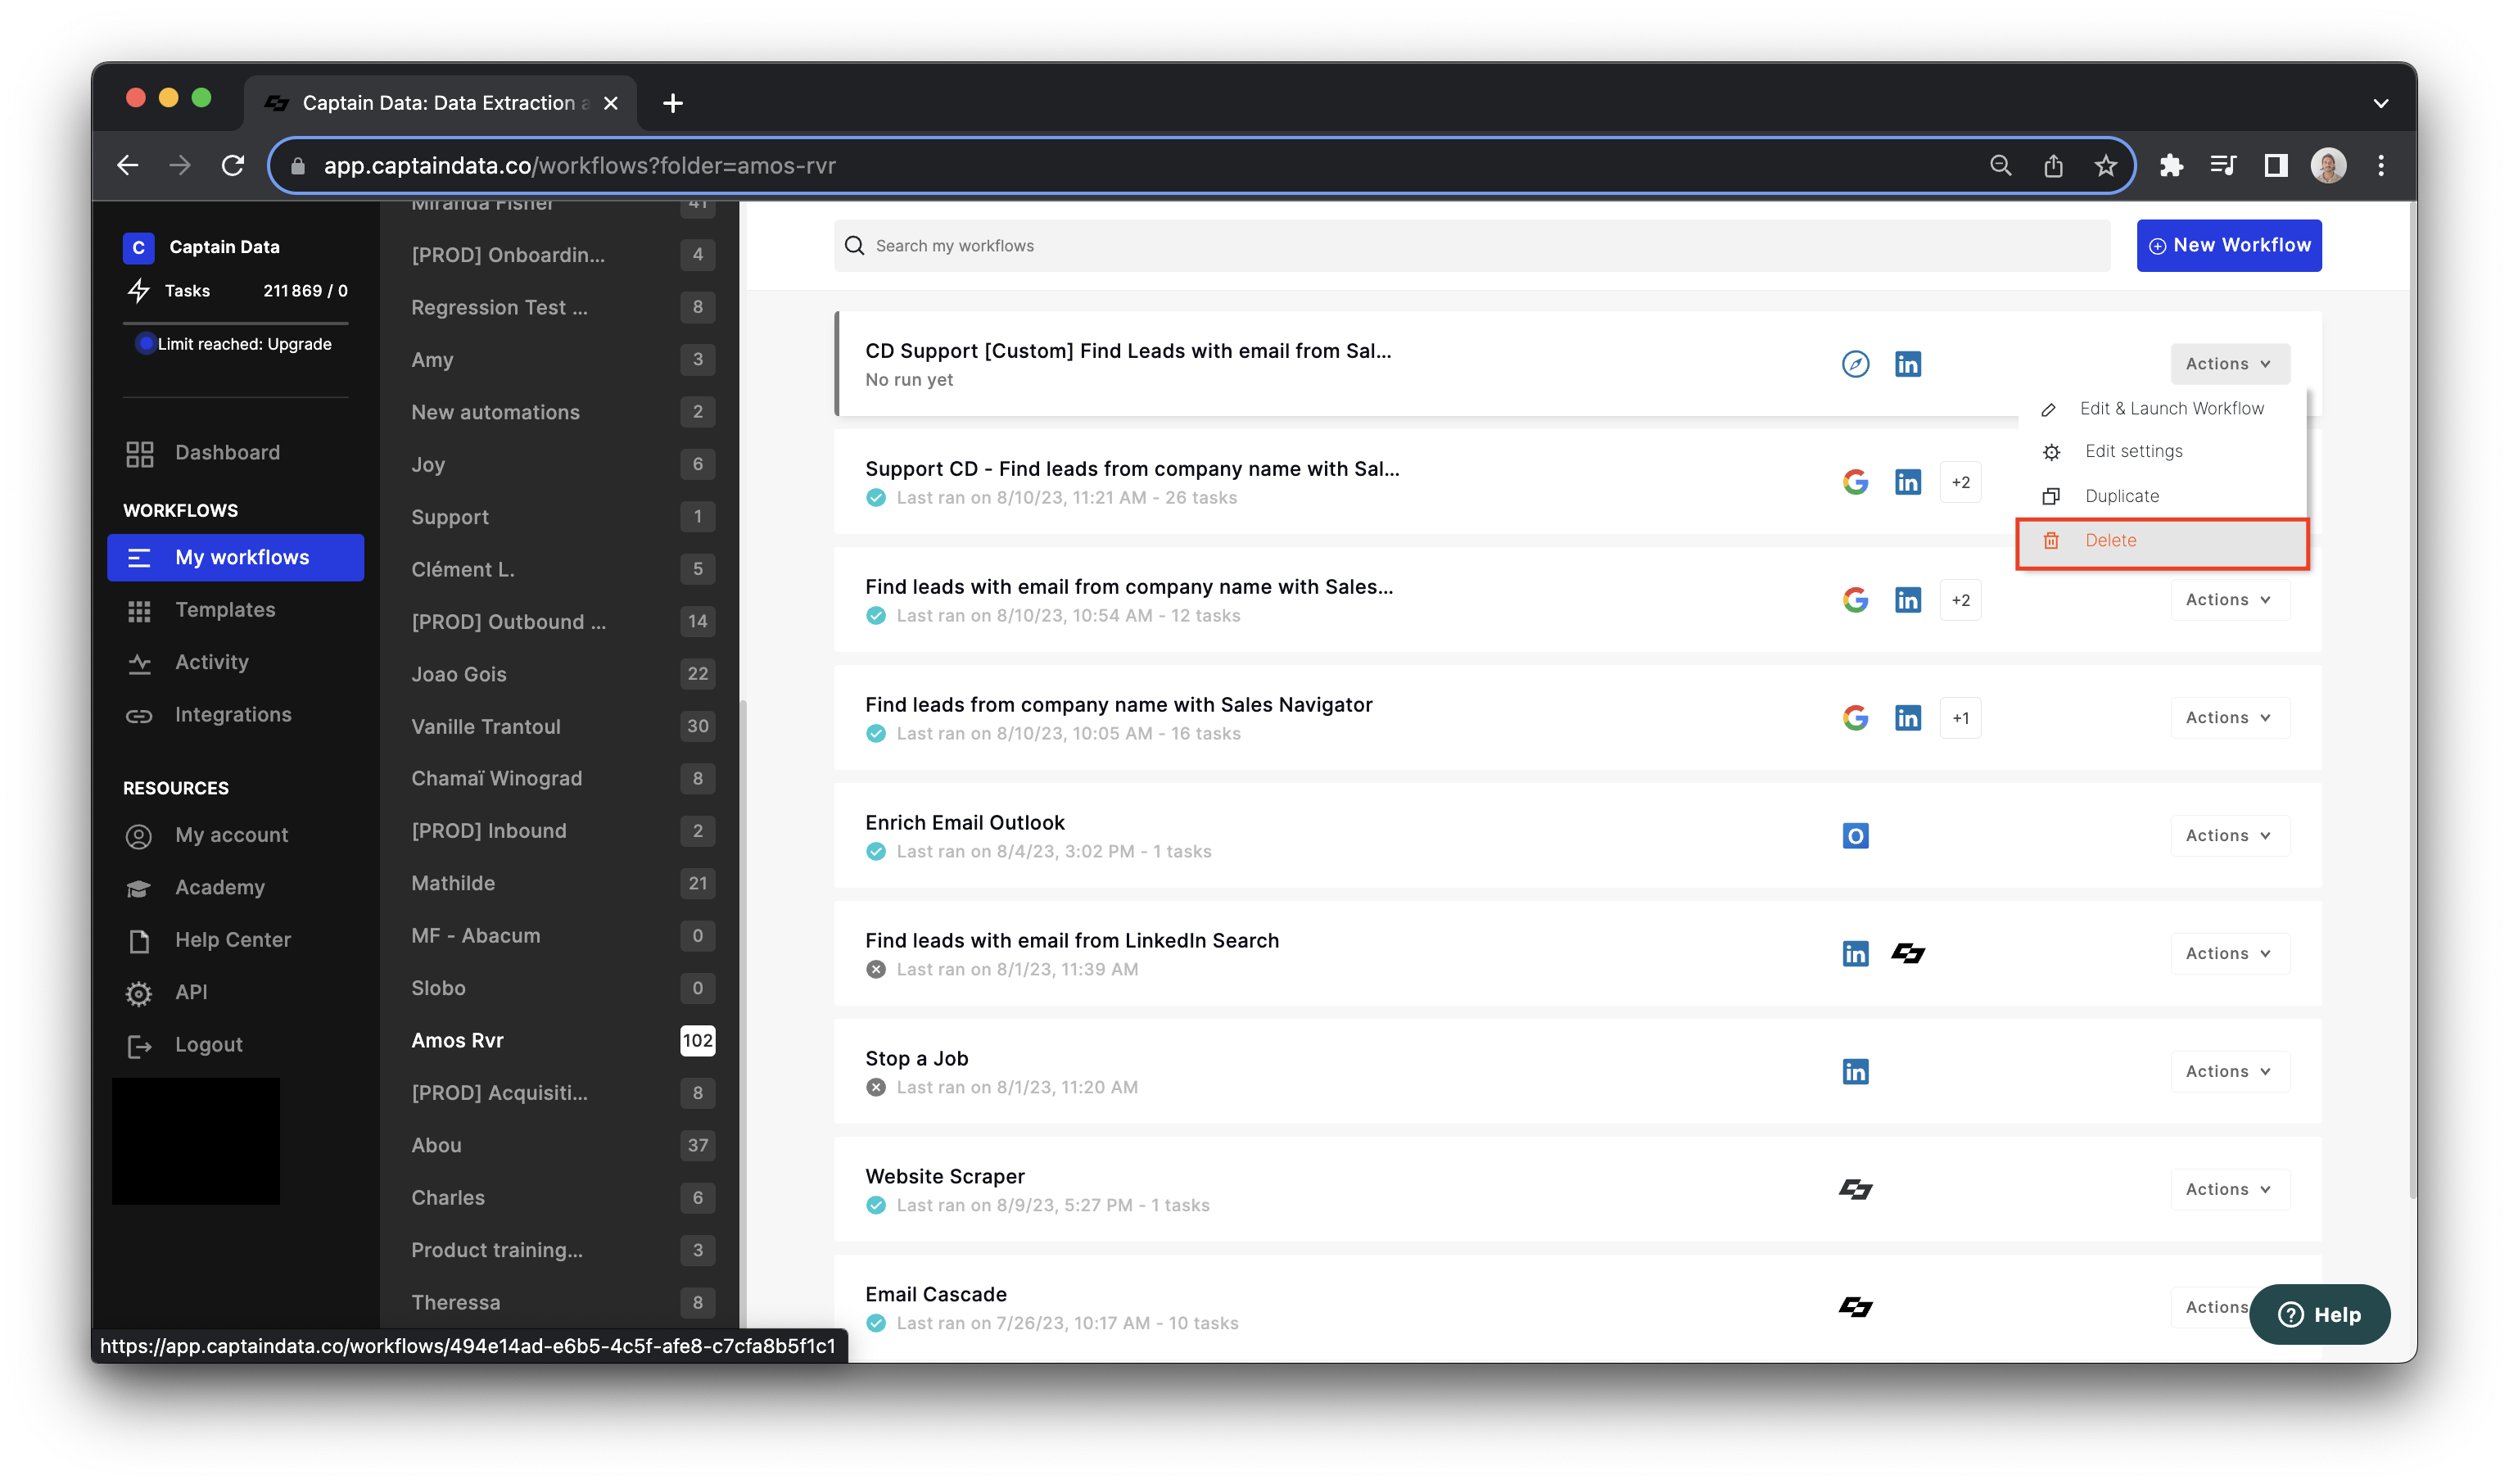2509x1484 pixels.
Task: Reload the page with the refresh icon
Action: pos(233,165)
